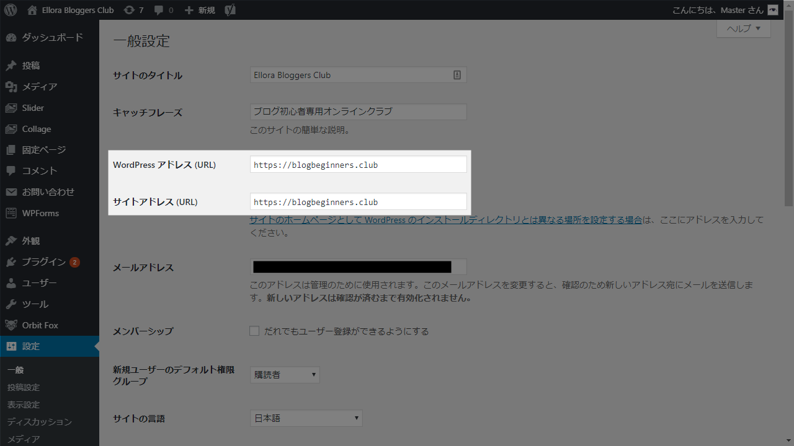Open WPForms menu label

click(41, 213)
